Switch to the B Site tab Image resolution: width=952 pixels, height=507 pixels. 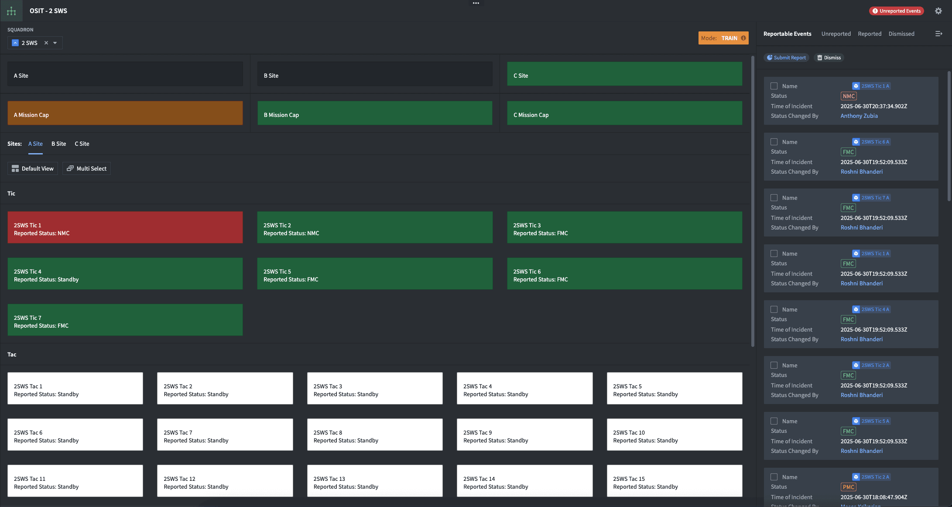[x=58, y=144]
